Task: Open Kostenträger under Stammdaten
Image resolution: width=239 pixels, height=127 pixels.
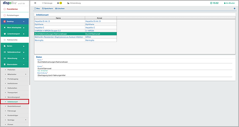Action: coord(15,116)
